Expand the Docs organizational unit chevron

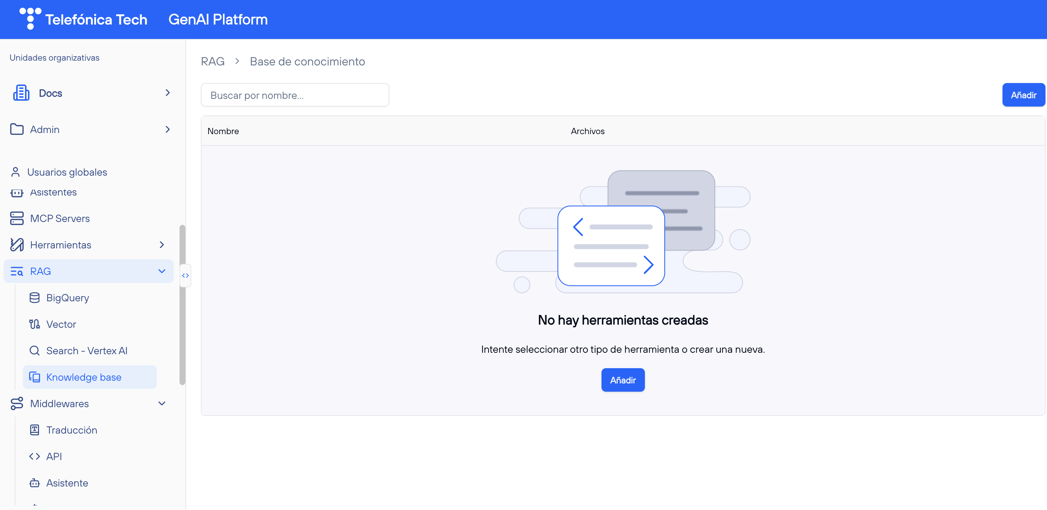point(167,93)
